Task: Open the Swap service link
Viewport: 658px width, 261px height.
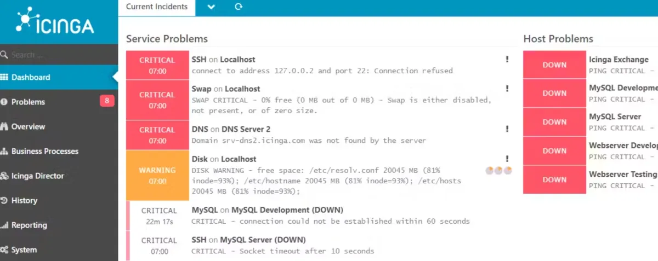Action: point(201,89)
